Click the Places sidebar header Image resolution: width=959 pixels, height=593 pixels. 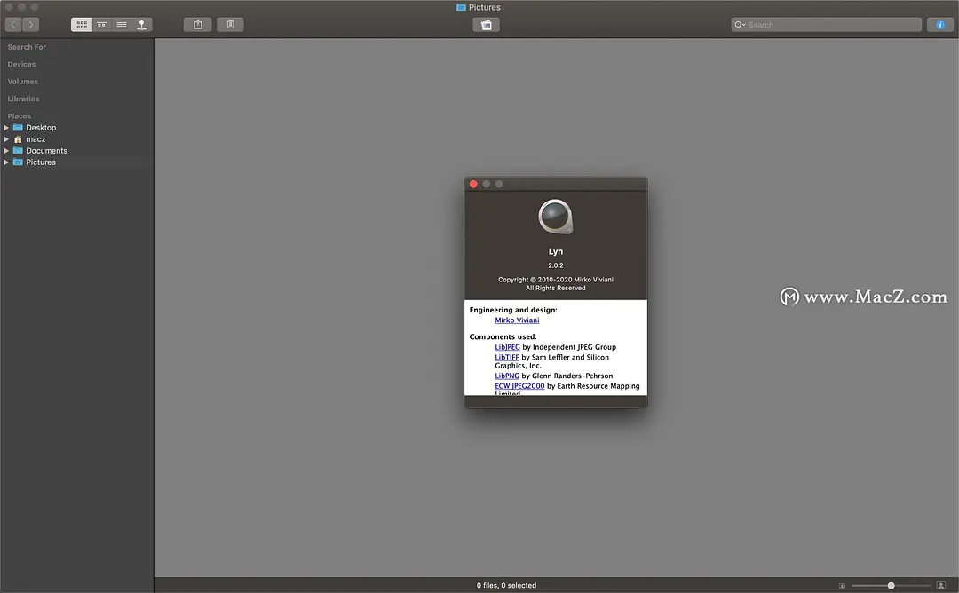(19, 115)
